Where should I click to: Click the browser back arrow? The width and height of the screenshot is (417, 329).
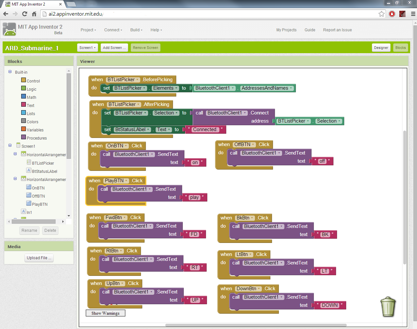coord(6,14)
